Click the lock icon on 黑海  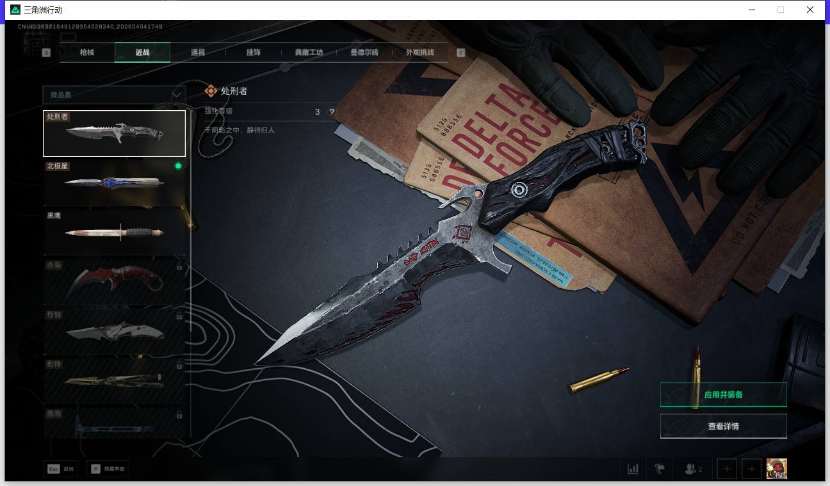(x=179, y=414)
